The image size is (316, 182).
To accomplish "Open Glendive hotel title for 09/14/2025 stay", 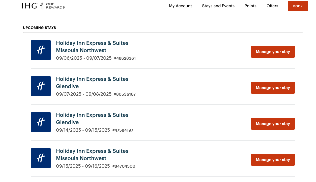I will point(92,119).
